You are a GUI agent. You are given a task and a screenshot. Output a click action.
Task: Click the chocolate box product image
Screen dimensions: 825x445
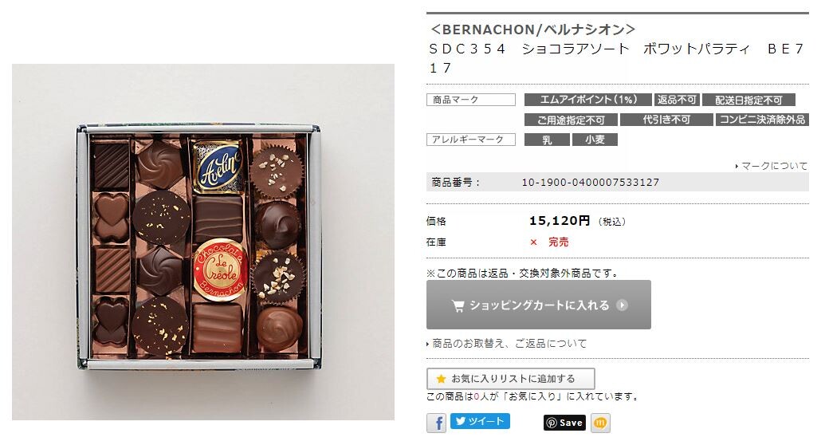203,242
